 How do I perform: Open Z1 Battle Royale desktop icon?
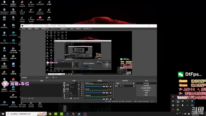click(31, 19)
